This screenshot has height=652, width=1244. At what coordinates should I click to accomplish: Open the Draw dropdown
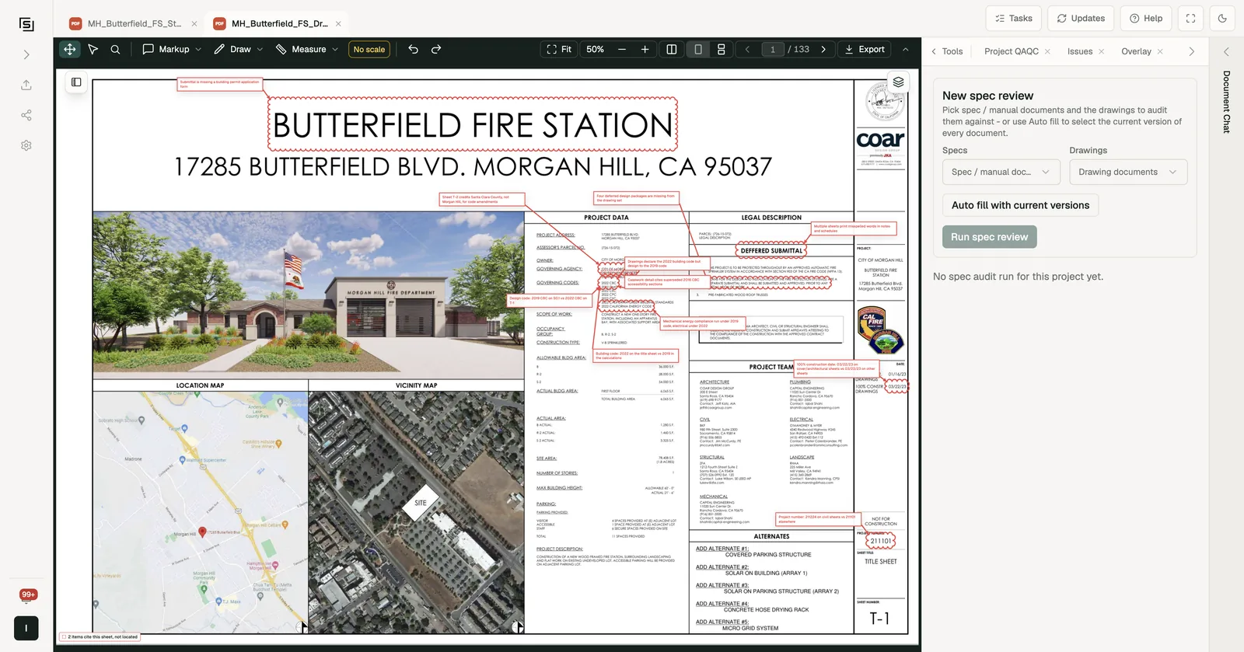[239, 49]
